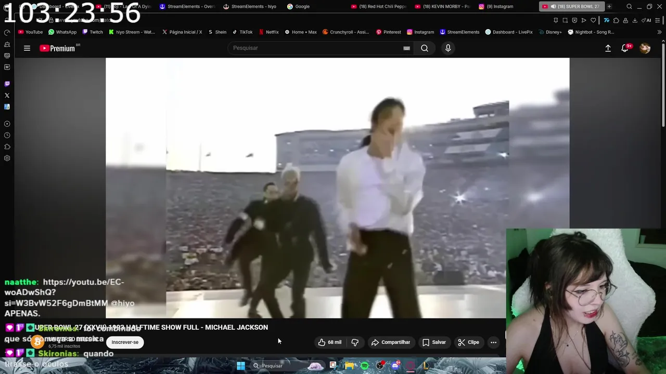This screenshot has height=374, width=666.
Task: Open the YouTube guide hamburger menu
Action: [27, 48]
